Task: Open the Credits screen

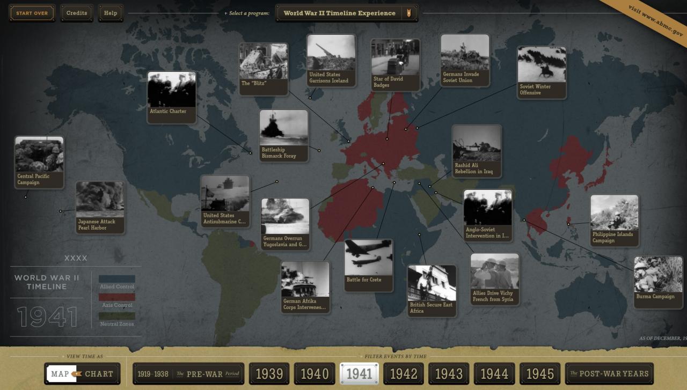Action: tap(77, 13)
